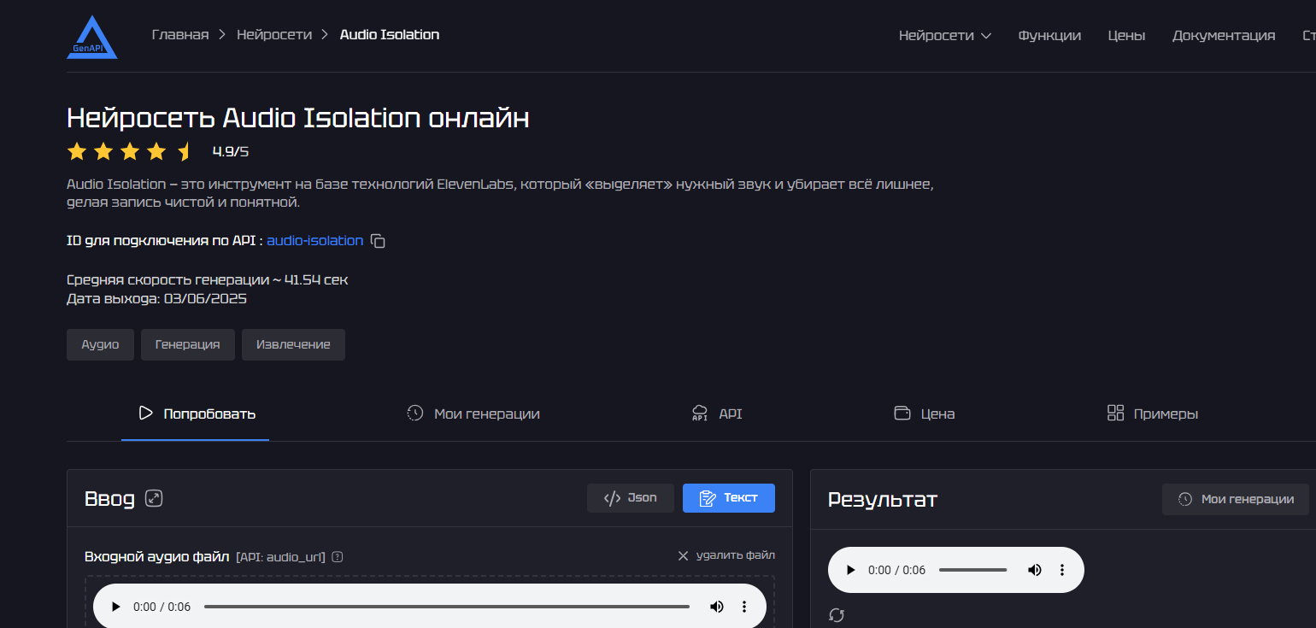Image resolution: width=1316 pixels, height=628 pixels.
Task: Click the Результат panel title
Action: tap(883, 499)
